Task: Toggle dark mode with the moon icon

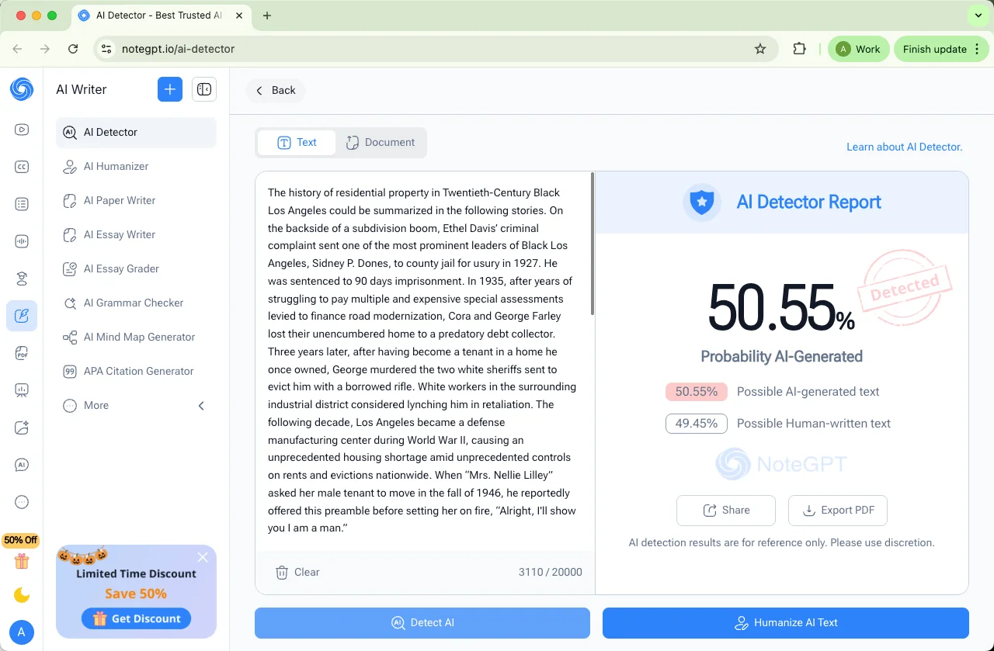Action: pyautogui.click(x=22, y=595)
